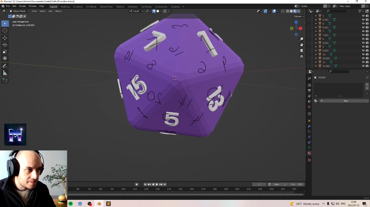Image resolution: width=370 pixels, height=207 pixels.
Task: Open the Output properties tab
Action: tap(309, 91)
